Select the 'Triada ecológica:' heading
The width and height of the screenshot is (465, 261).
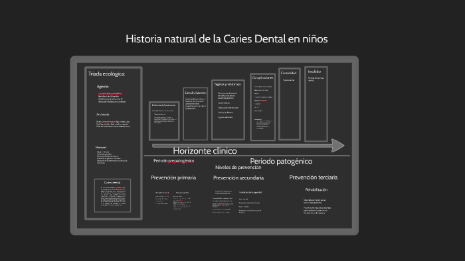[106, 74]
